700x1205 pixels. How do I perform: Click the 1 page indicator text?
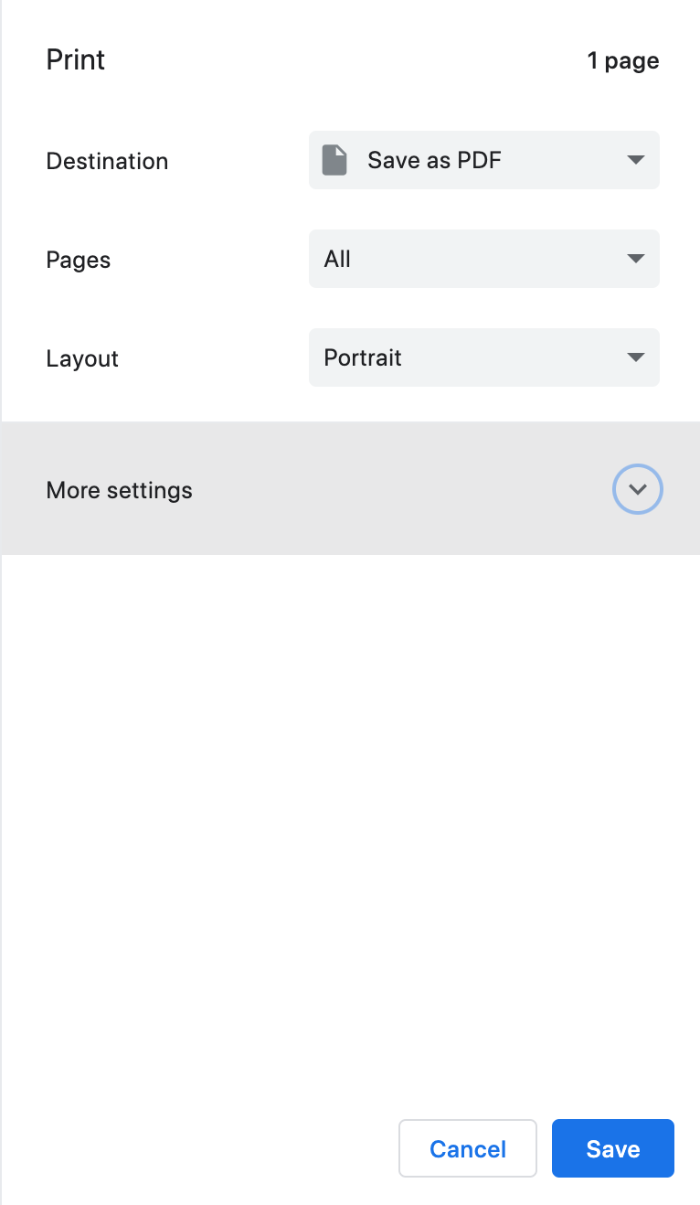[x=623, y=60]
